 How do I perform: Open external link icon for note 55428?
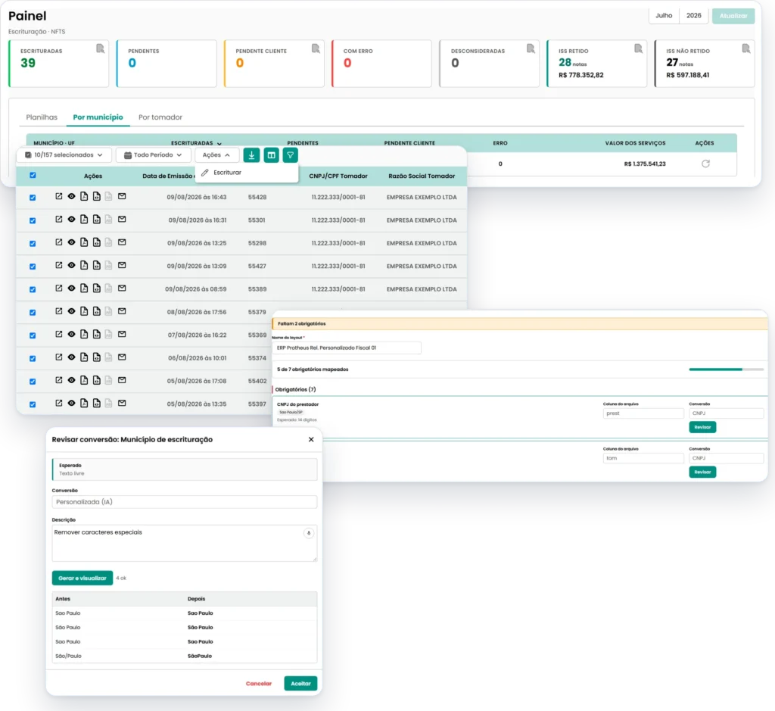[x=59, y=196]
